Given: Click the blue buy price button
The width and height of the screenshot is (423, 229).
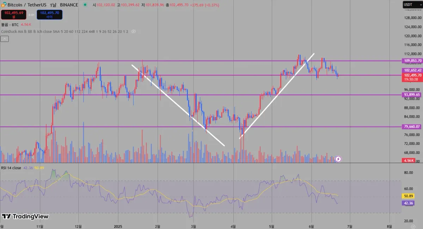Looking at the screenshot, I should (x=49, y=14).
